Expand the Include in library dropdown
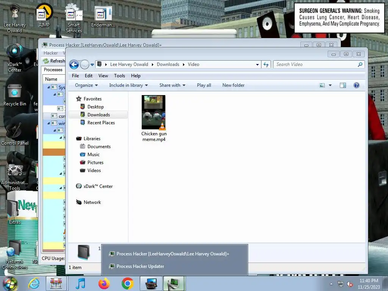 (128, 85)
